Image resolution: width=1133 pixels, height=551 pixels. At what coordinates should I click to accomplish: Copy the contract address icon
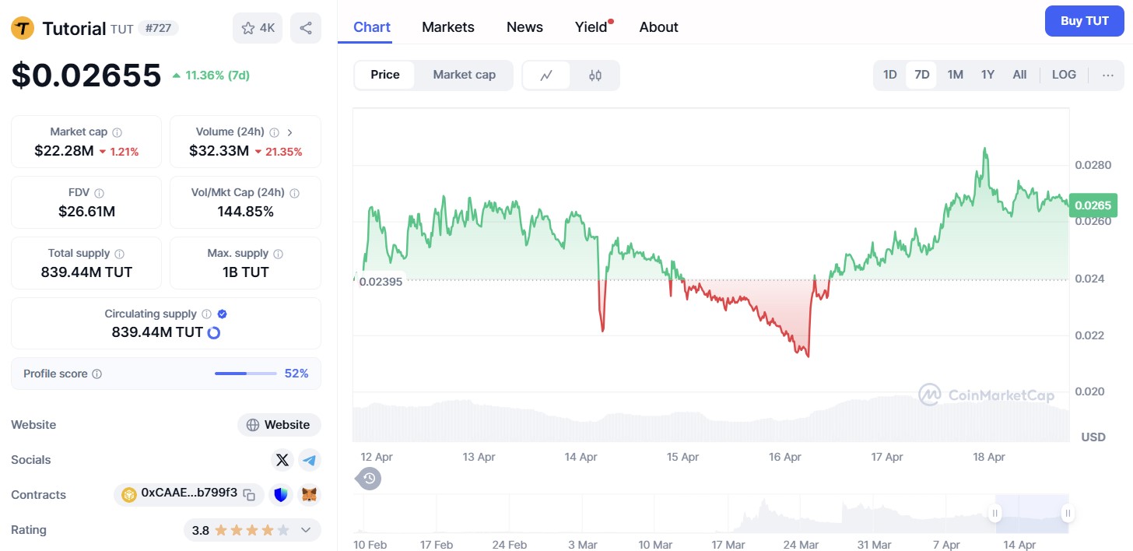[x=249, y=494]
